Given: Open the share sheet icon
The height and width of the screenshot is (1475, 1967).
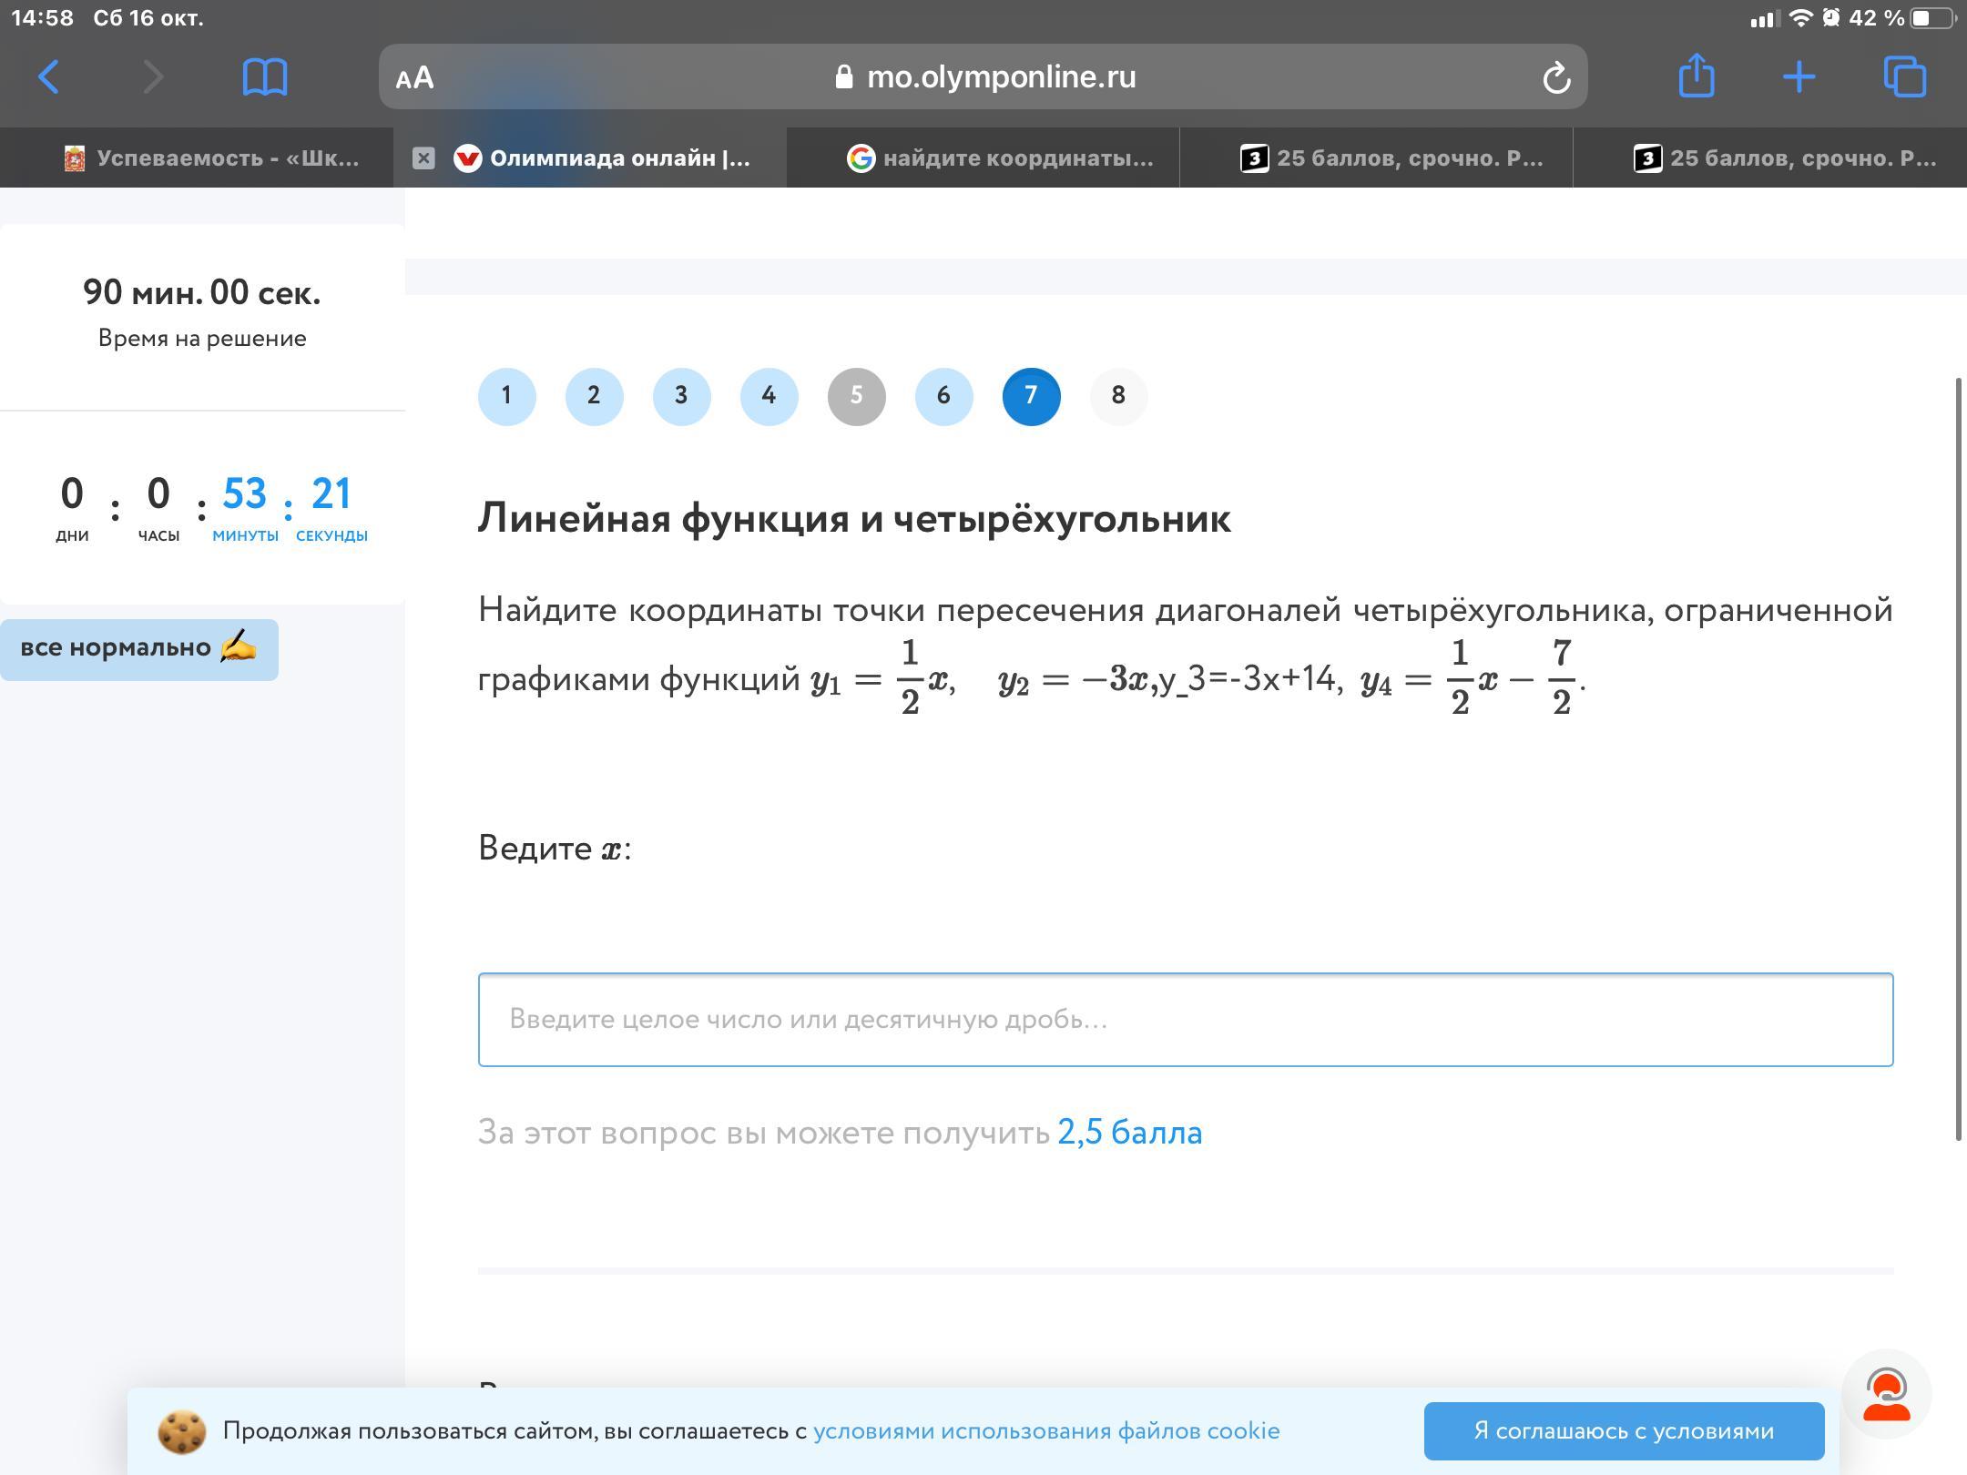Looking at the screenshot, I should coord(1696,76).
